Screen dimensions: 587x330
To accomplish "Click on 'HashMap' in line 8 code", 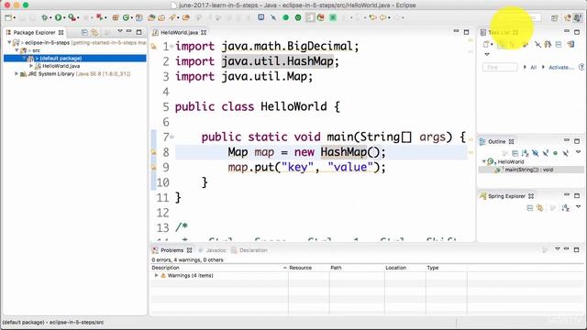I will [x=344, y=152].
